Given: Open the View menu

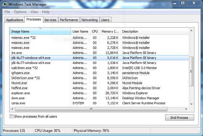Looking at the screenshot, I should pos(34,12).
